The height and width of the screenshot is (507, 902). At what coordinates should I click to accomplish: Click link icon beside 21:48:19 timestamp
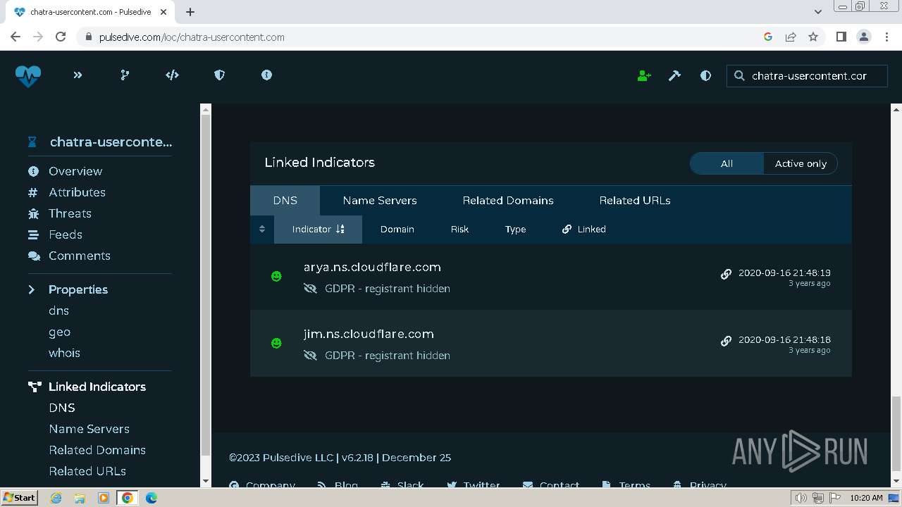(726, 274)
